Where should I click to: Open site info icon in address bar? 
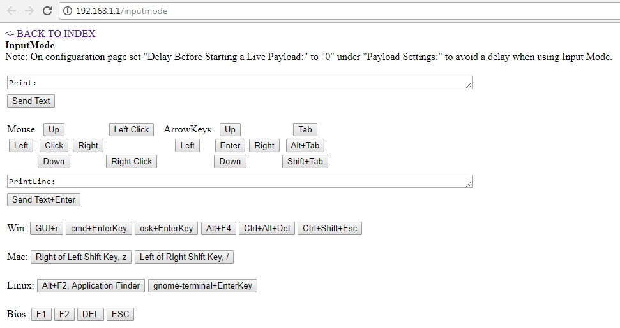point(68,11)
